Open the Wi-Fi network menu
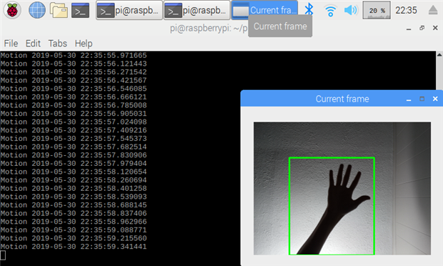Viewport: 443px width, 266px height. (330, 11)
